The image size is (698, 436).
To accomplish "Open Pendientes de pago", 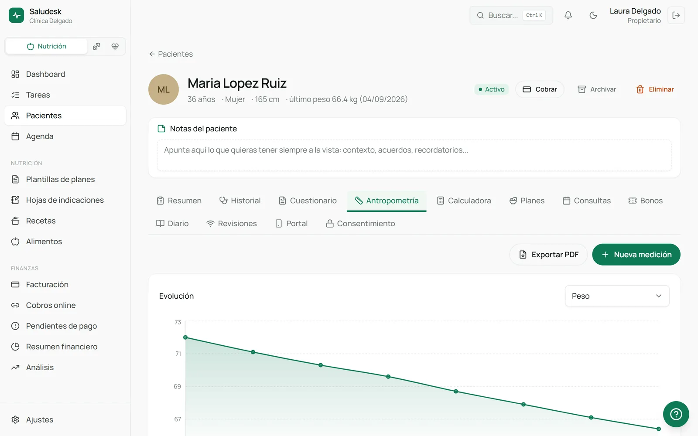I will [x=65, y=326].
